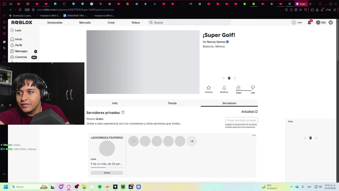Open the Nosniy Games creator link
This screenshot has height=191, width=339.
click(216, 42)
